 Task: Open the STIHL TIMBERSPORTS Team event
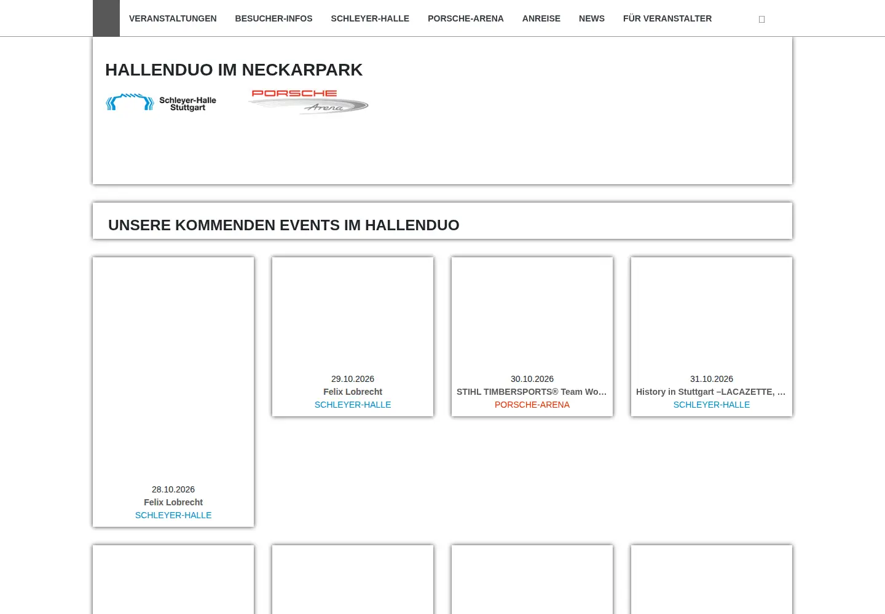click(532, 392)
